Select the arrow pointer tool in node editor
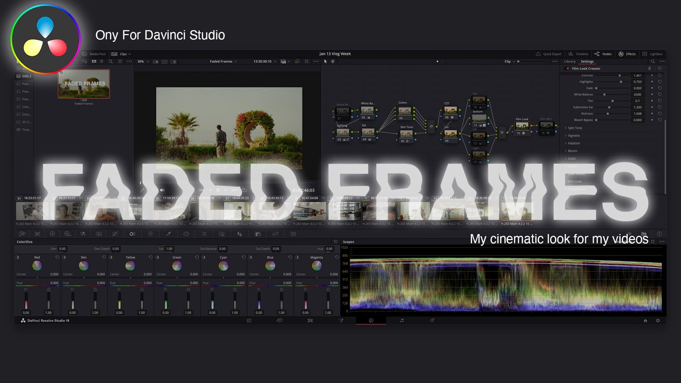The width and height of the screenshot is (681, 383). click(325, 61)
